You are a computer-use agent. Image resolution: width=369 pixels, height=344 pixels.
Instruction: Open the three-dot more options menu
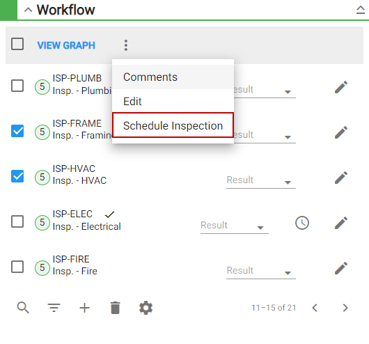click(126, 45)
